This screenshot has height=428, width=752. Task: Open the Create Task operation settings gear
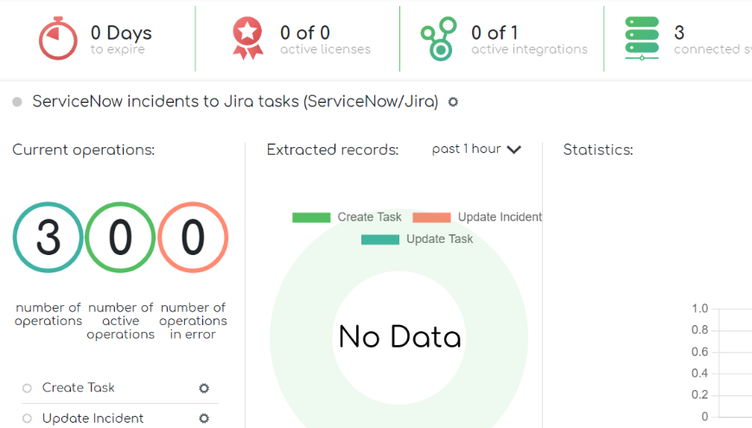pos(204,388)
